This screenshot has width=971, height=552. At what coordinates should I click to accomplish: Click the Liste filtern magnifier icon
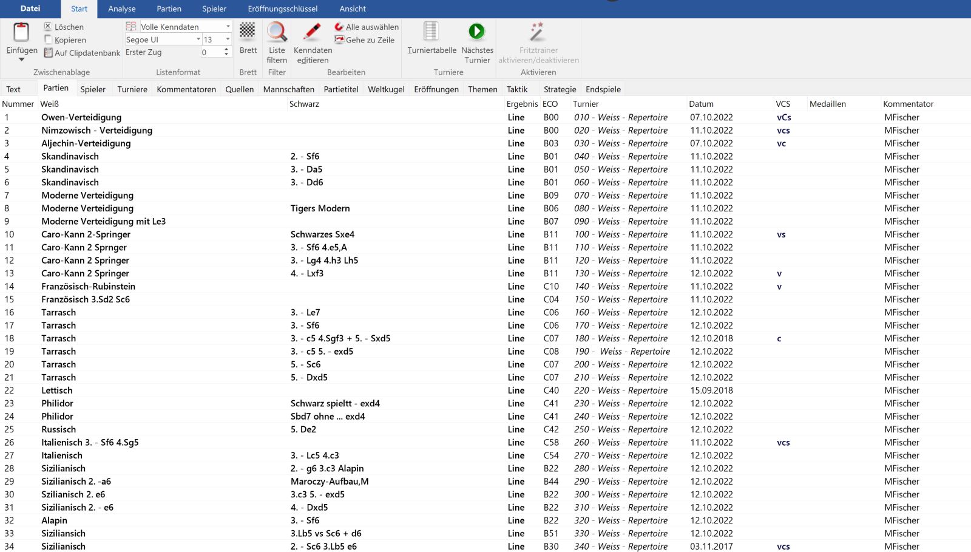[x=277, y=32]
